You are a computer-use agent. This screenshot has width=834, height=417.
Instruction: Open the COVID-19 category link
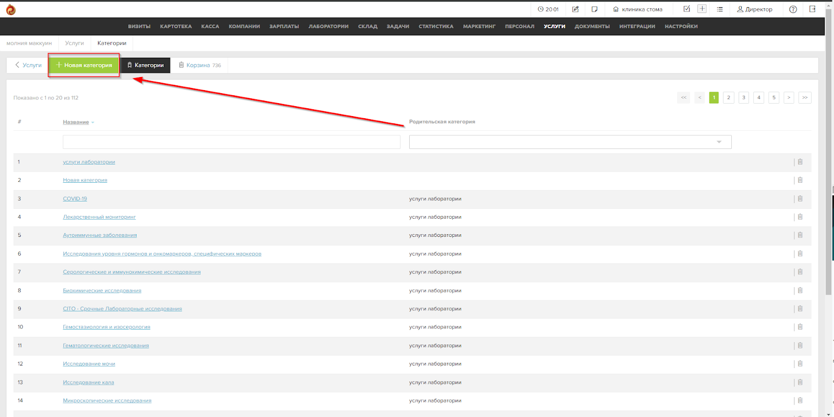pyautogui.click(x=75, y=199)
